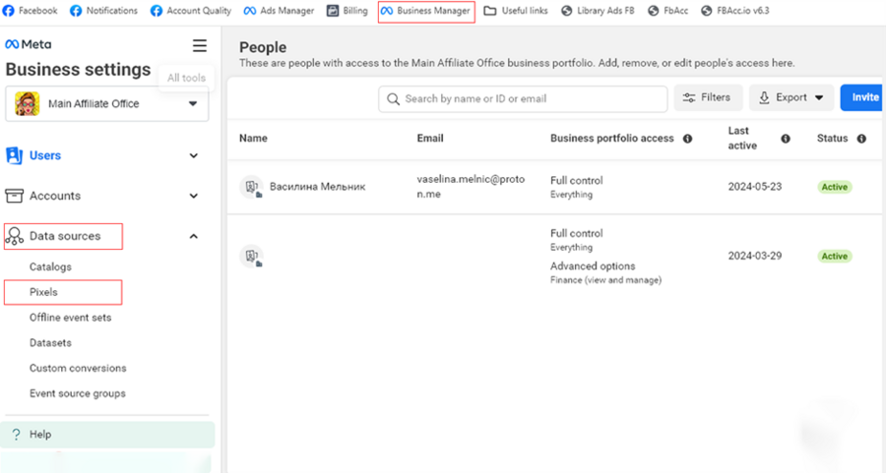886x473 pixels.
Task: Select Catalogs under Data sources
Action: [x=50, y=266]
